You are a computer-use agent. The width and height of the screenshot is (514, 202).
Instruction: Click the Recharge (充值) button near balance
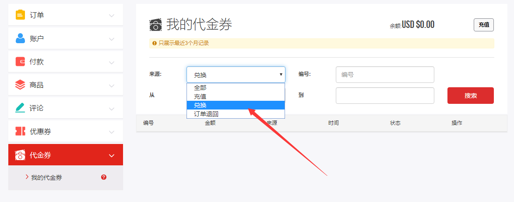tap(483, 25)
